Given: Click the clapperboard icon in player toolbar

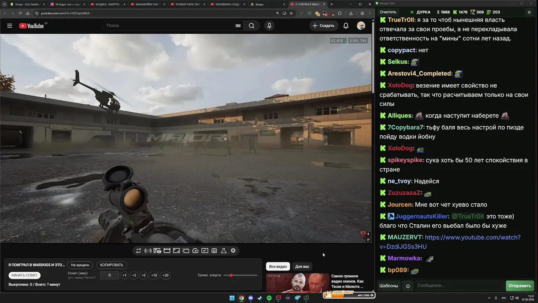Looking at the screenshot, I should pyautogui.click(x=167, y=251).
